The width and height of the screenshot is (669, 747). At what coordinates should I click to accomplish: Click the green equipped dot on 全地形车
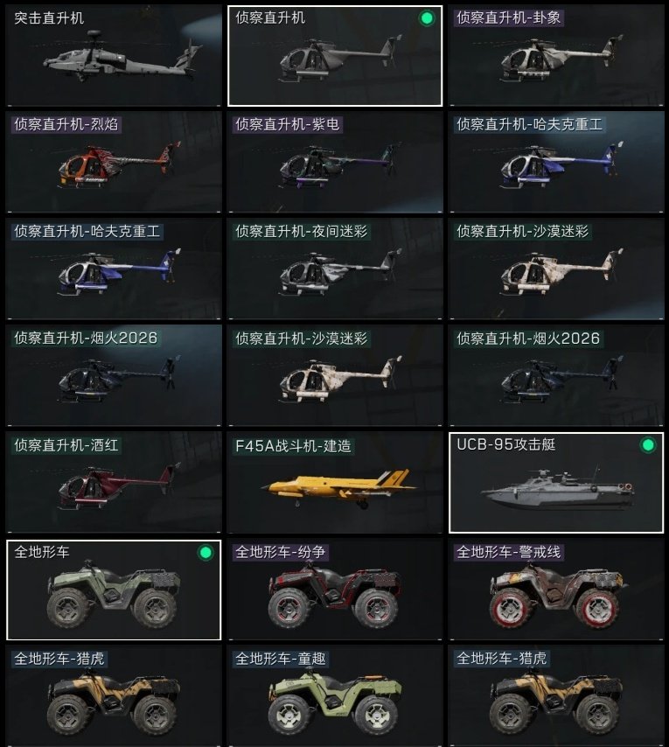(206, 553)
